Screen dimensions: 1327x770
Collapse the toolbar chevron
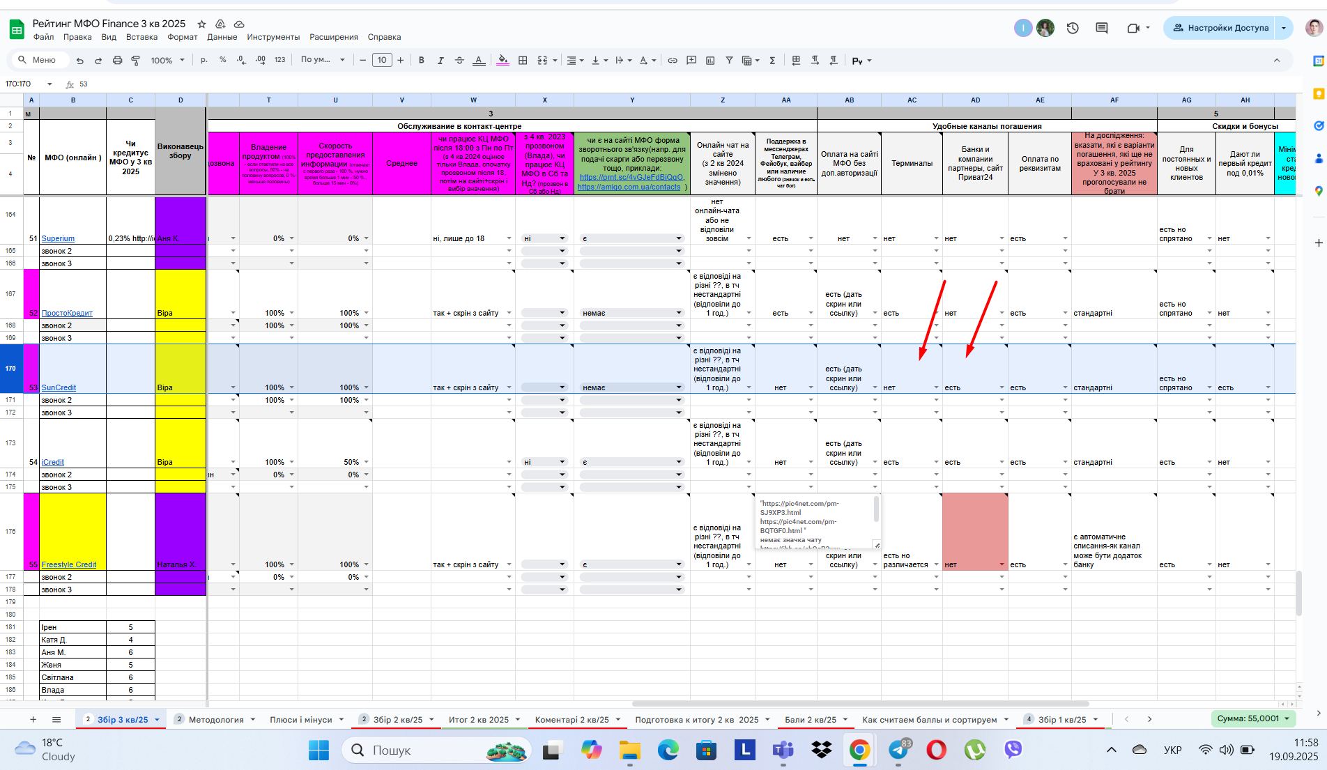click(1277, 61)
